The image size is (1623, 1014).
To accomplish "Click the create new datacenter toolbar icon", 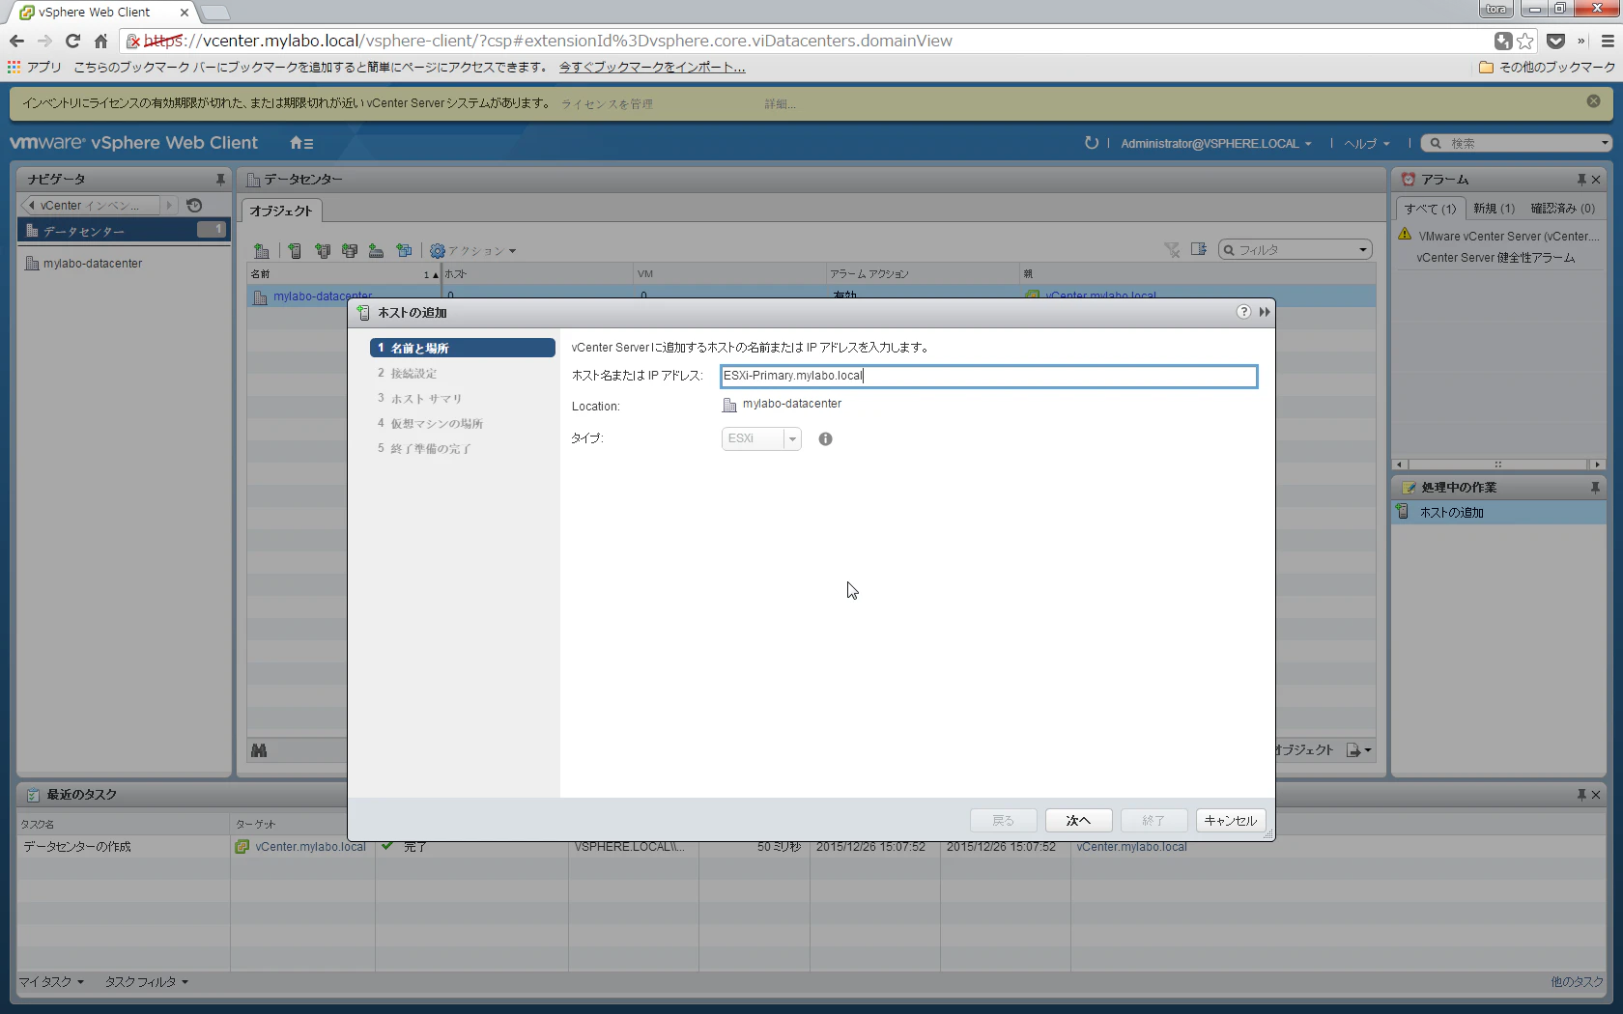I will point(261,251).
